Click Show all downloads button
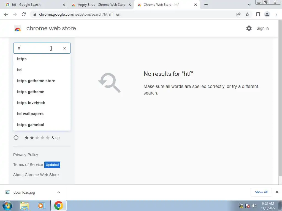Viewport: 282px width, 211px height. tap(261, 192)
